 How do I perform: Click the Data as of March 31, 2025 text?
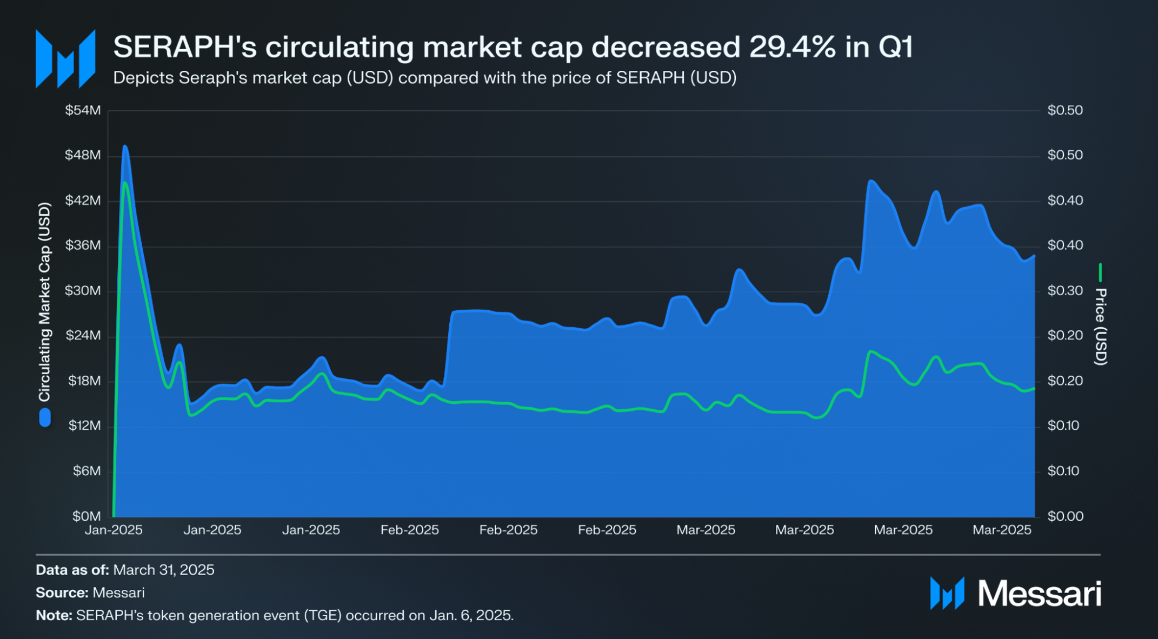[x=125, y=570]
